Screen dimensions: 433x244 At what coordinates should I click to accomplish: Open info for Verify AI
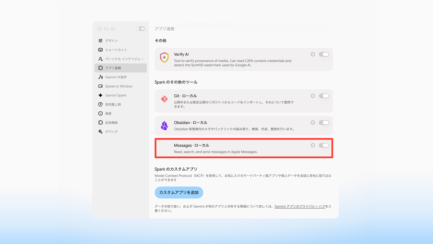(x=313, y=54)
